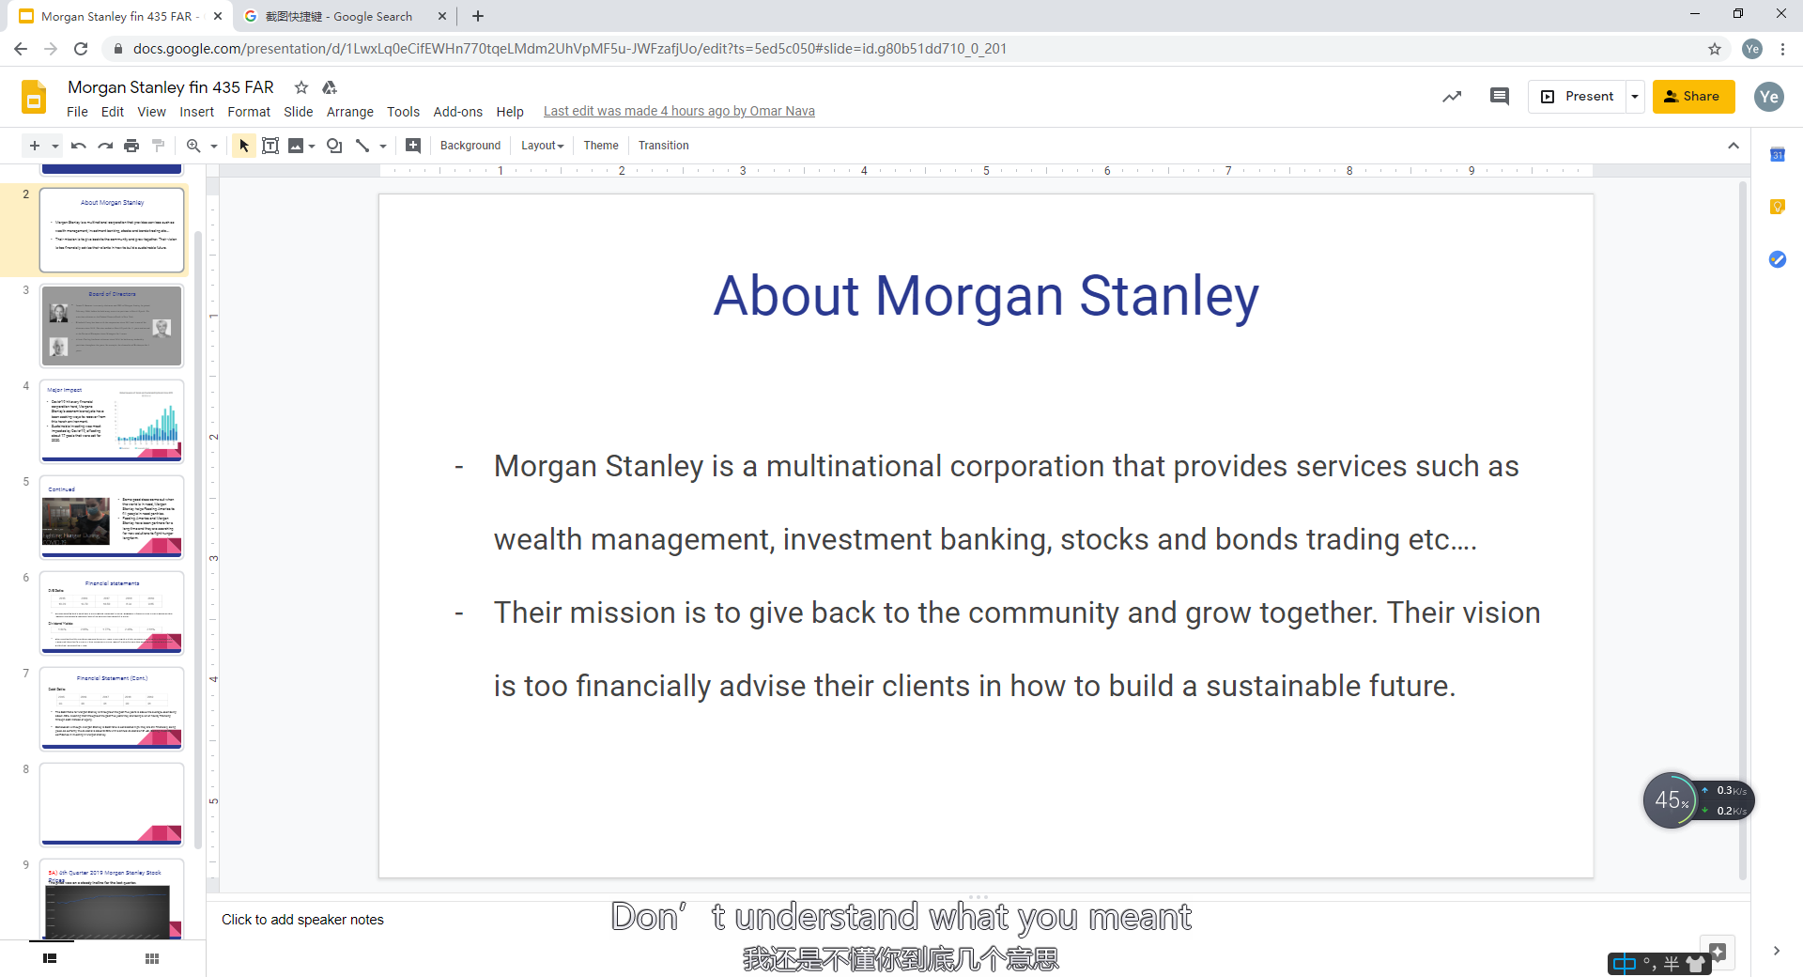Redo the last undone action

(105, 146)
